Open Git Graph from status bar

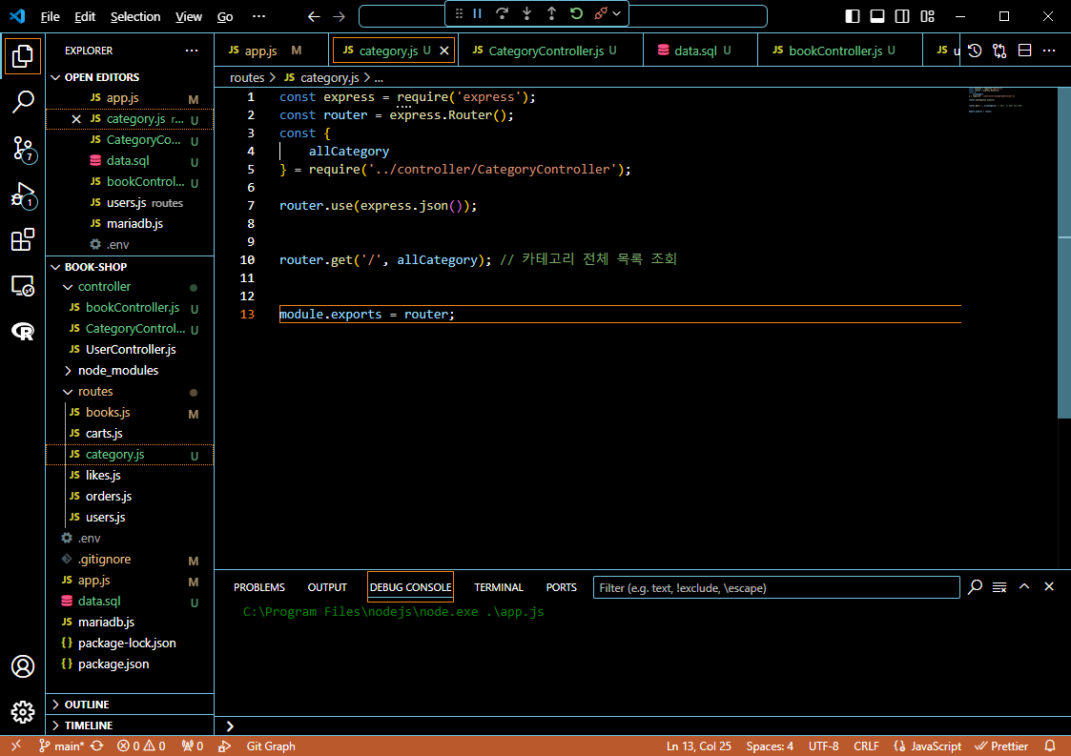pyautogui.click(x=271, y=746)
